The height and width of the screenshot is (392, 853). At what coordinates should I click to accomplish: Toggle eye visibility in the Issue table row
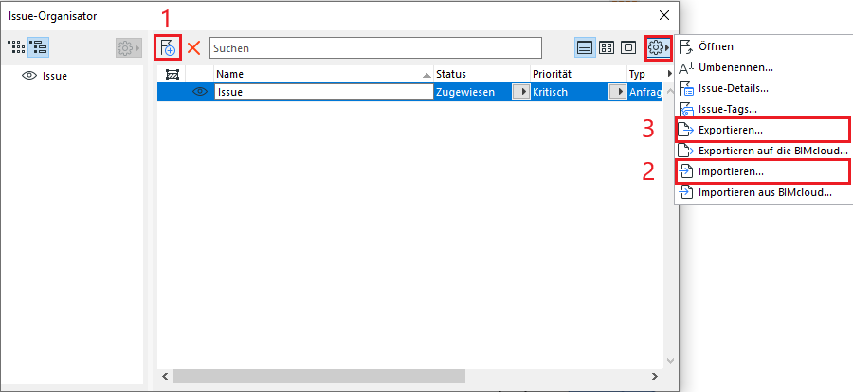(199, 92)
